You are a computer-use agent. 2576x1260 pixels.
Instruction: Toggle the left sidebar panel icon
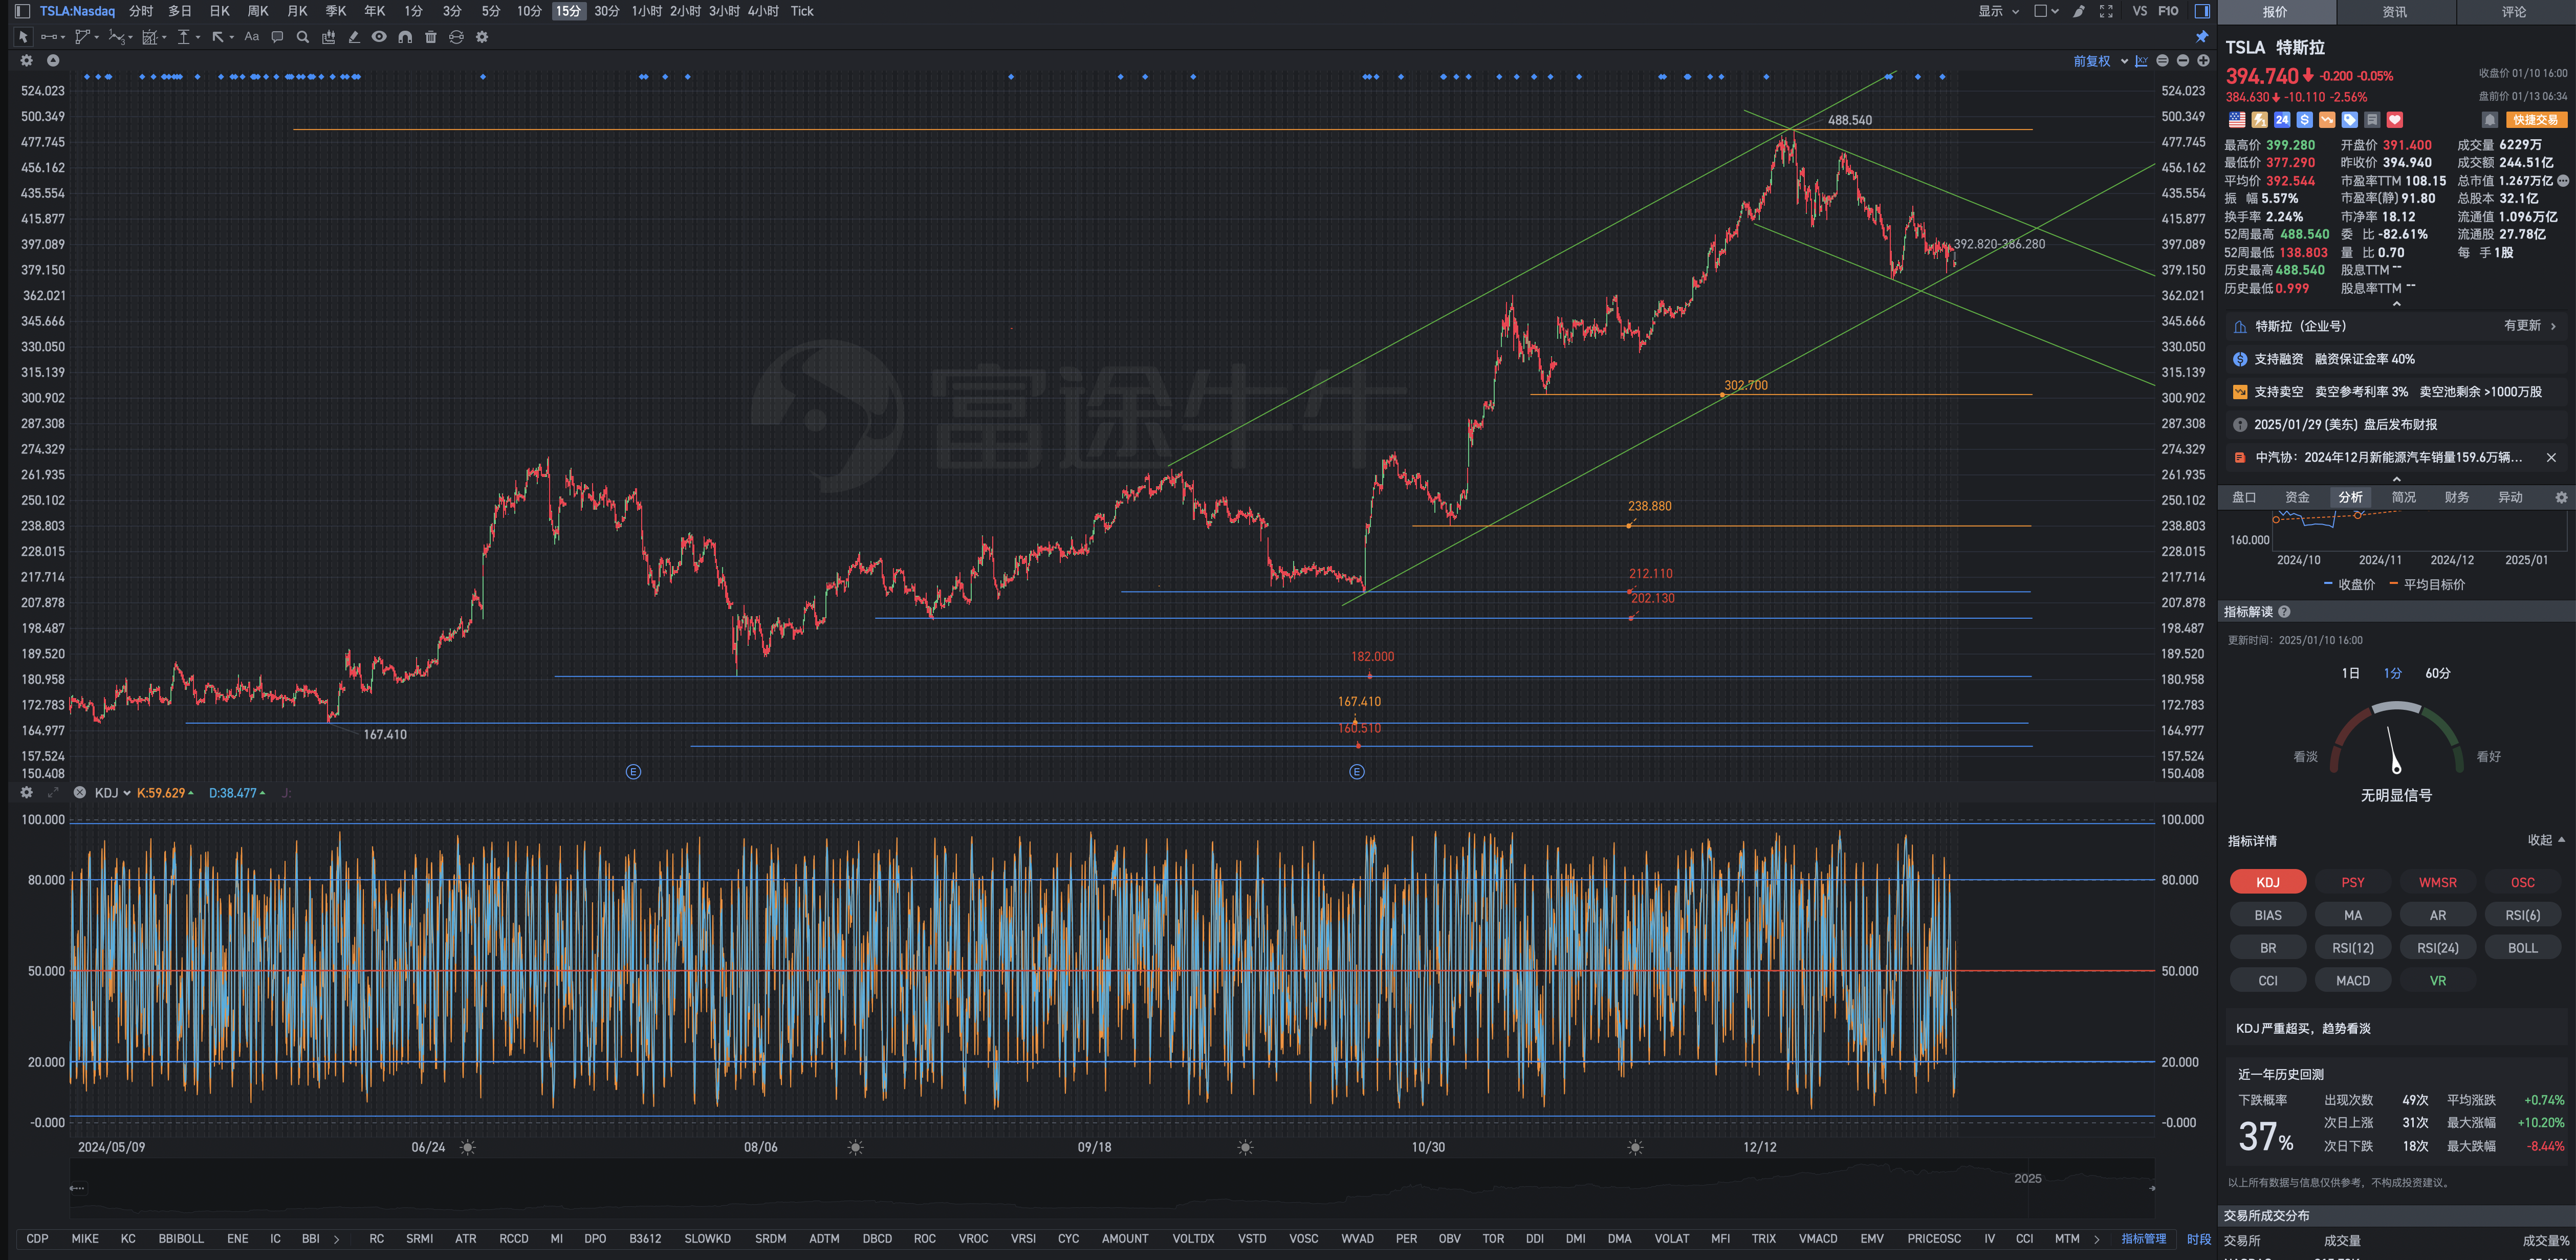[x=22, y=11]
